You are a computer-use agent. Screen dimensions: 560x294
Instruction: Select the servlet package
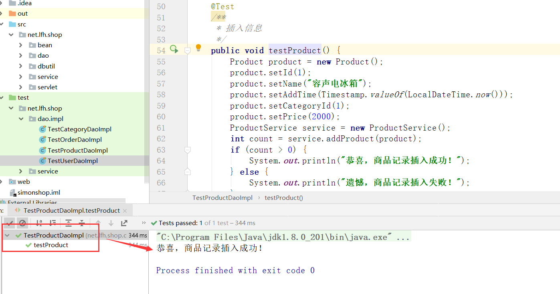coord(48,87)
